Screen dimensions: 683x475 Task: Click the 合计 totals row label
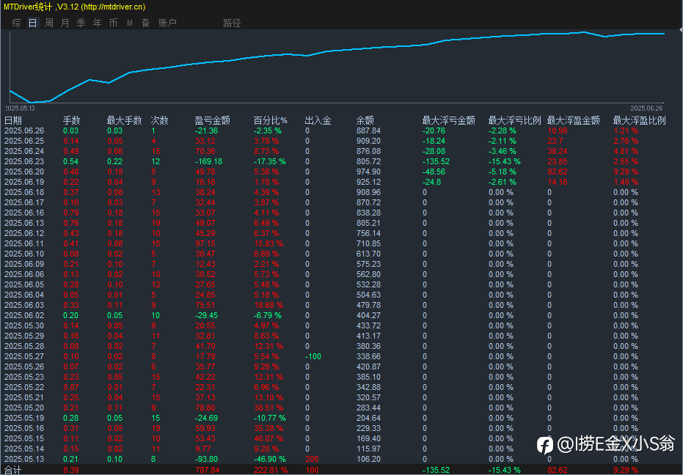12,471
